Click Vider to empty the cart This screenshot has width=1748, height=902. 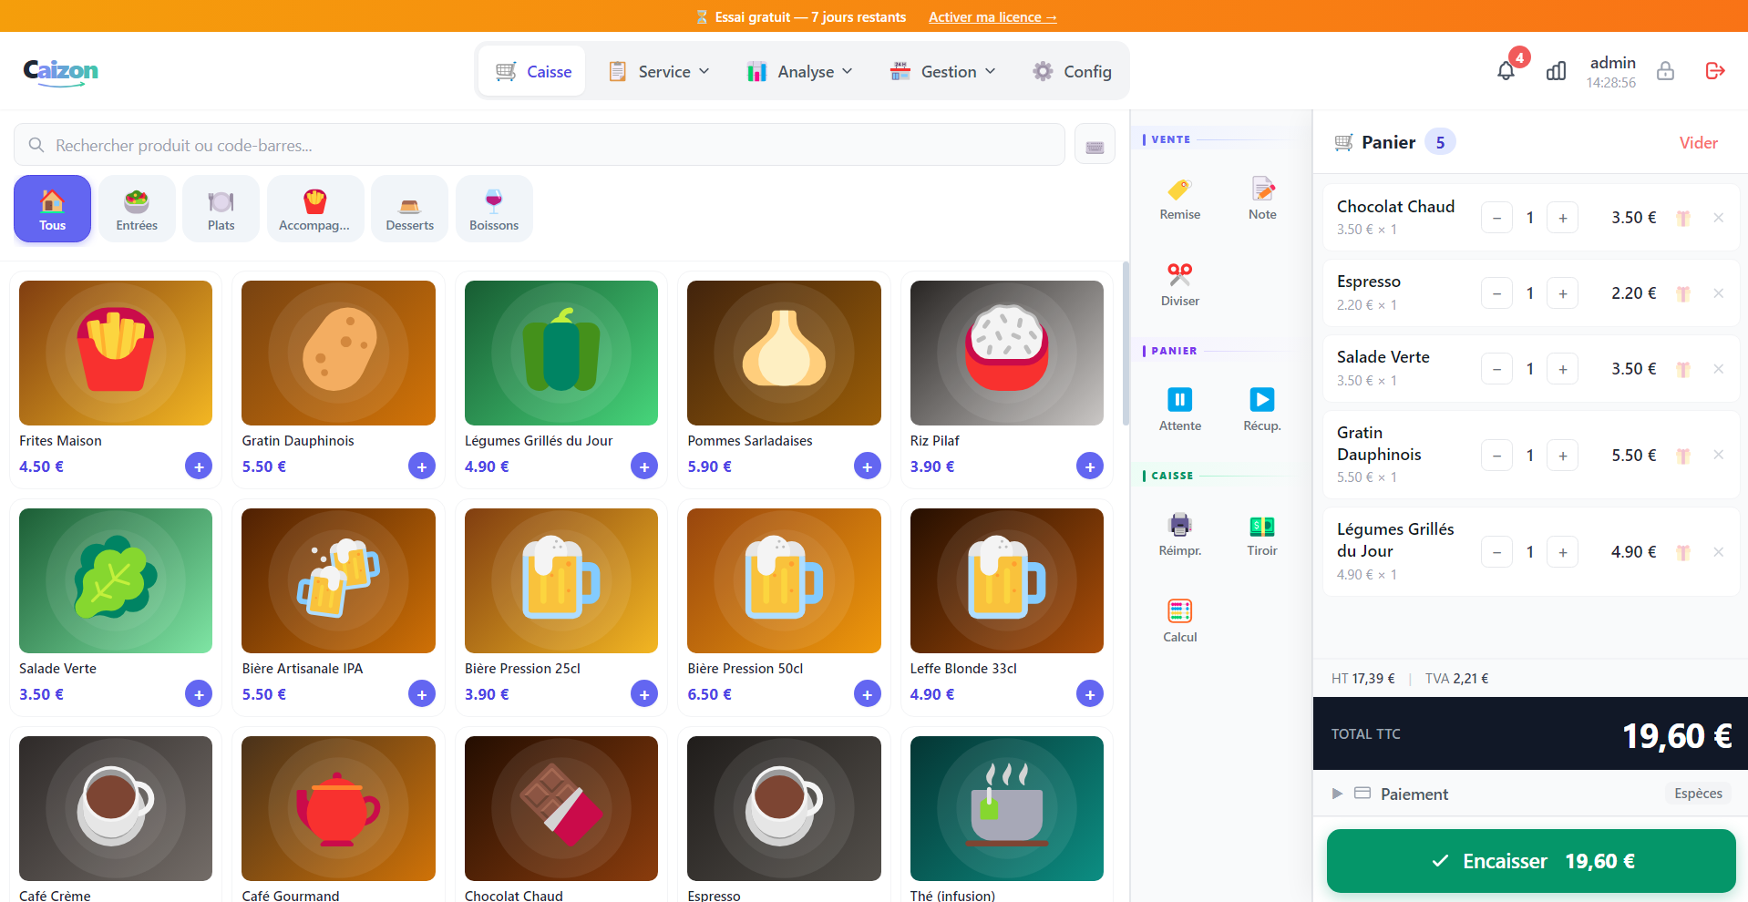pos(1698,143)
